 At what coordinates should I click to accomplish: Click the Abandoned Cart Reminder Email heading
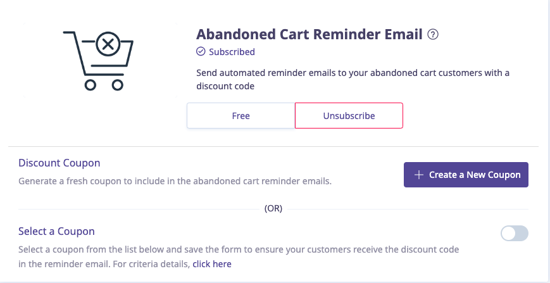(x=309, y=34)
